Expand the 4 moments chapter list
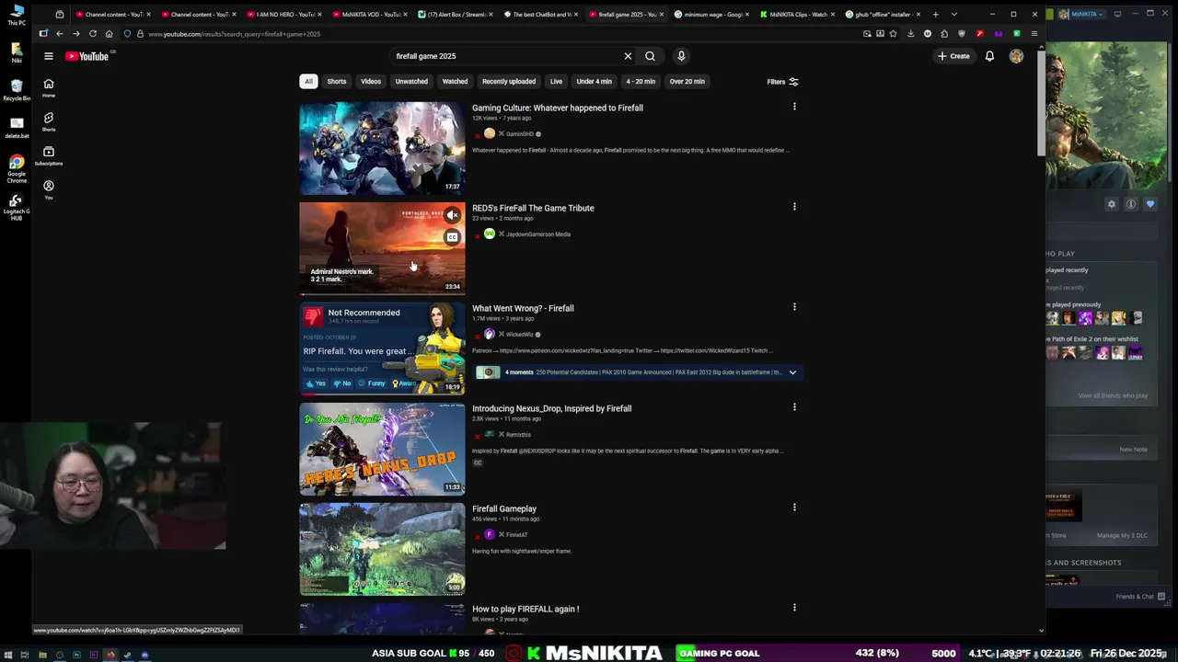The image size is (1178, 662). pyautogui.click(x=792, y=372)
